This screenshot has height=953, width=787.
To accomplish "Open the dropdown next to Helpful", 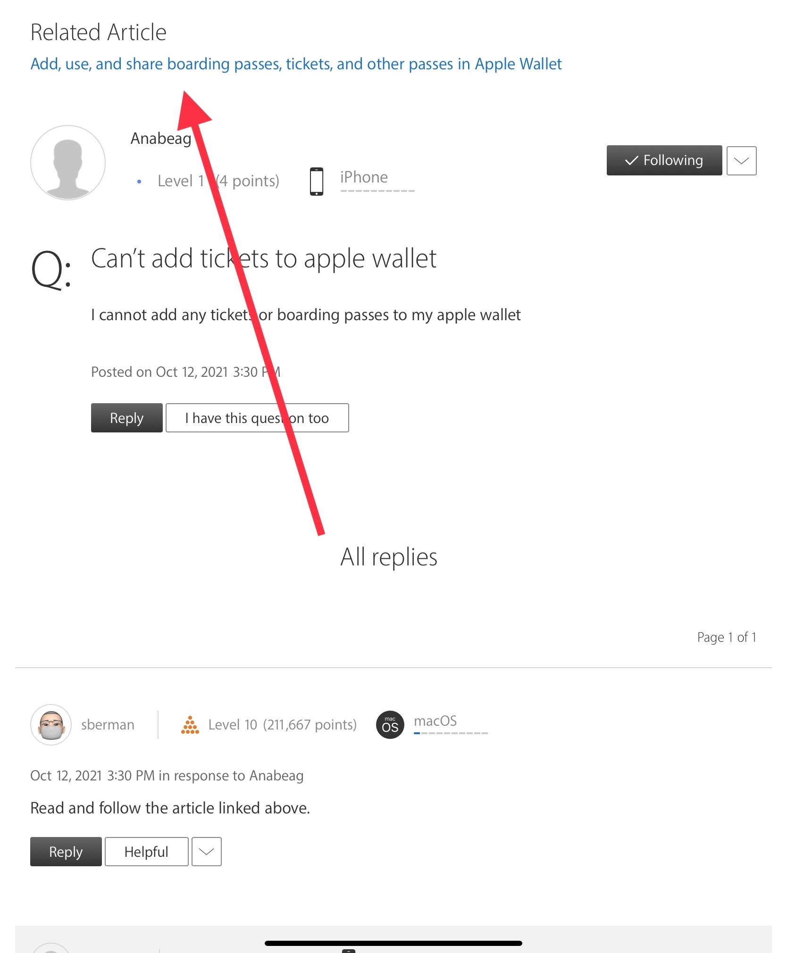I will click(207, 852).
